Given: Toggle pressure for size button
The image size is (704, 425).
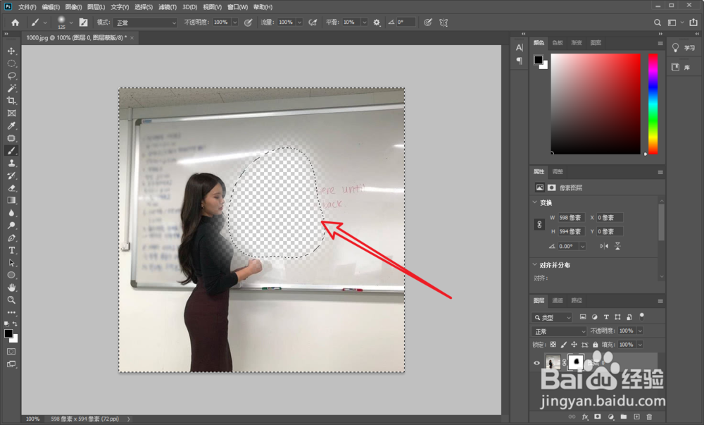Looking at the screenshot, I should [x=428, y=23].
